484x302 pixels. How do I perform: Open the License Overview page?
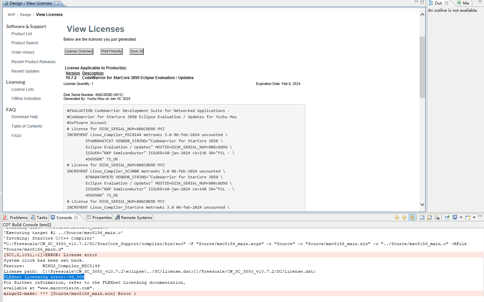[79, 51]
